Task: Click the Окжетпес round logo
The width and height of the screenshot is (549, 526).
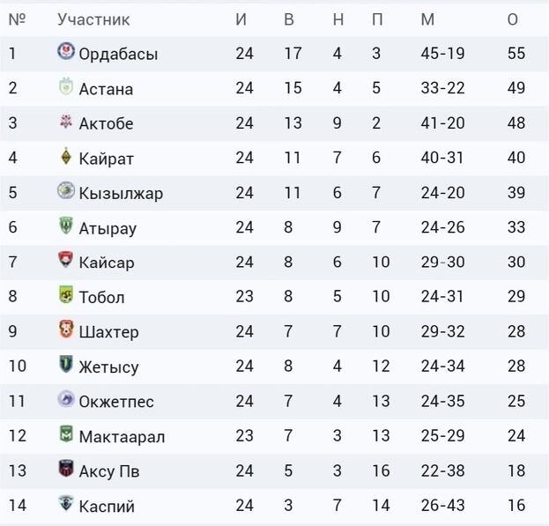Action: click(x=66, y=399)
